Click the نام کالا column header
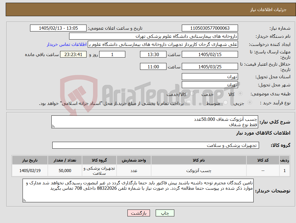The image size is (296, 223). point(199,160)
